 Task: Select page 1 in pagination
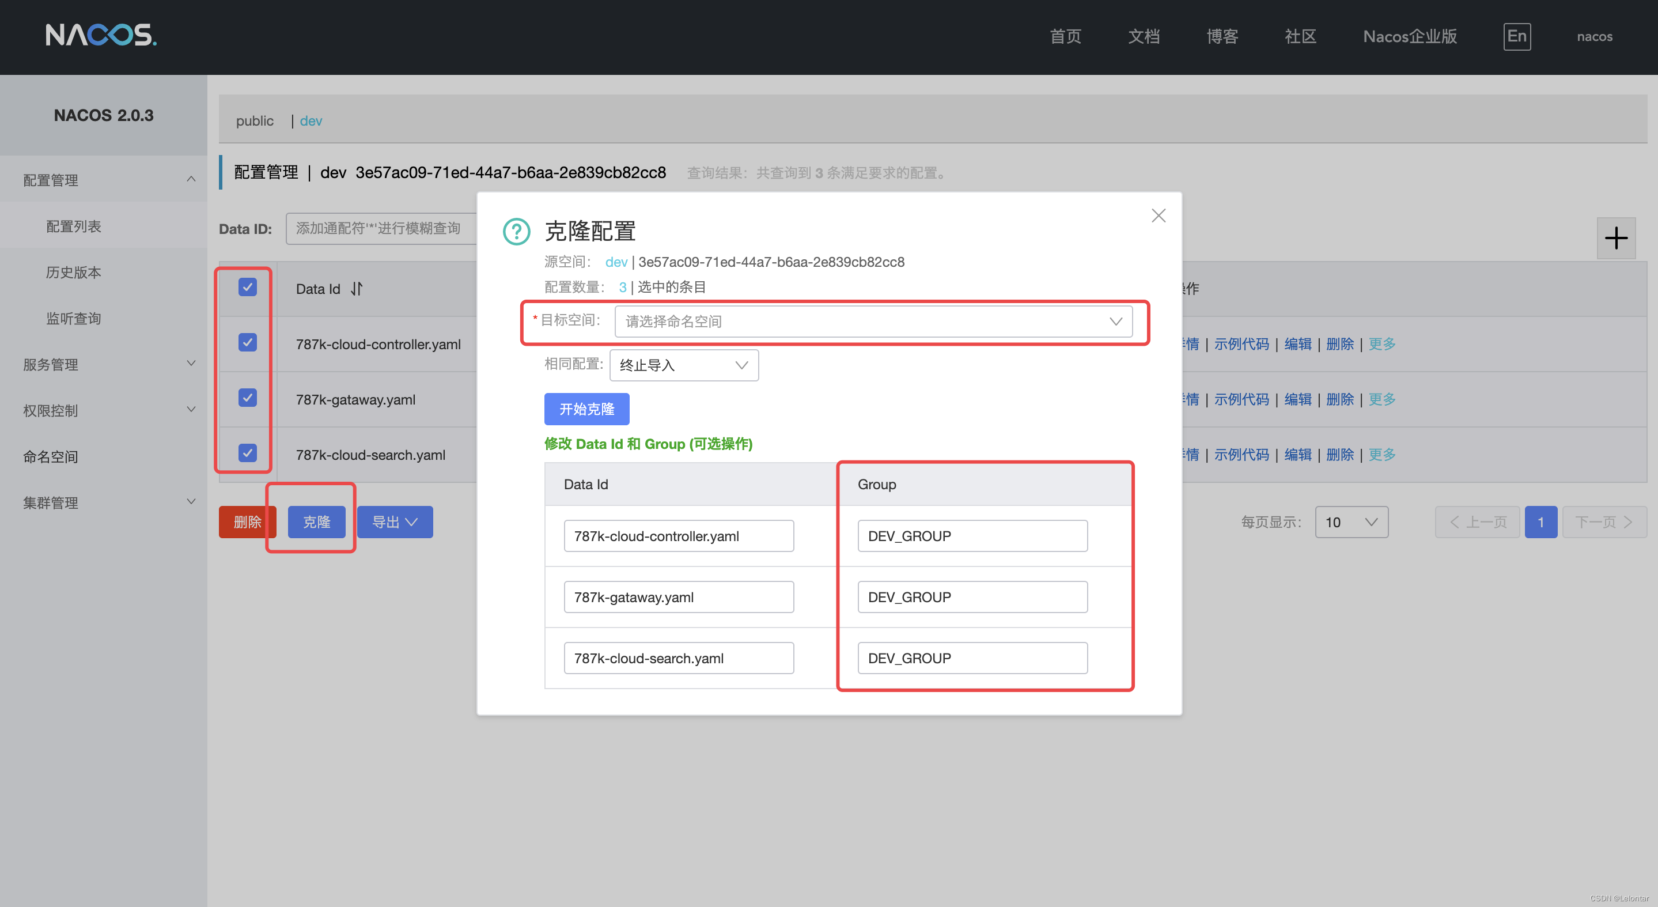[x=1540, y=522]
